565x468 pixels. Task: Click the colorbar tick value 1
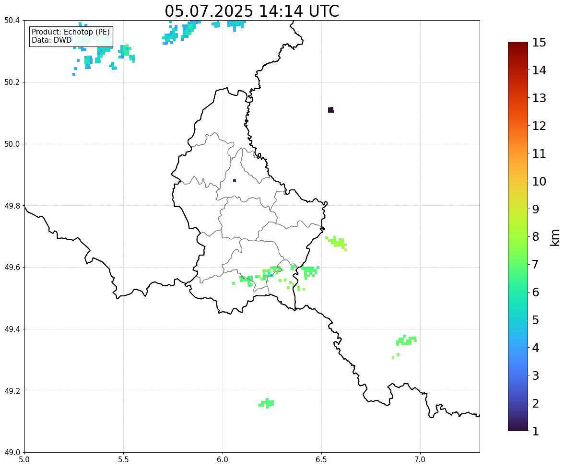(x=536, y=431)
